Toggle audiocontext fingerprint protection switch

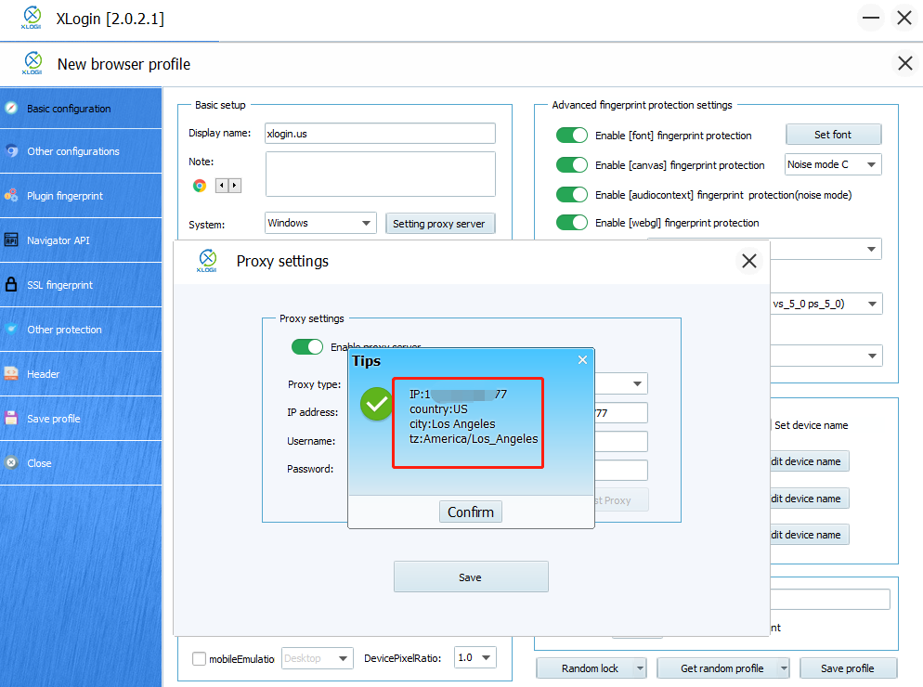tap(572, 194)
